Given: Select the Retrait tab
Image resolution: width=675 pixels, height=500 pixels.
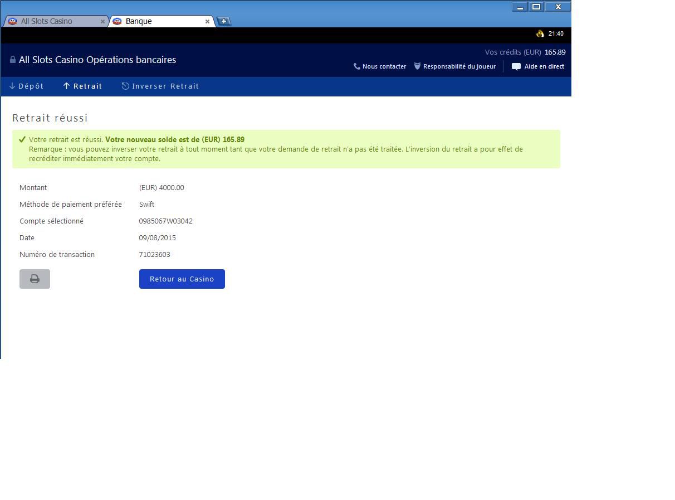Looking at the screenshot, I should 82,86.
